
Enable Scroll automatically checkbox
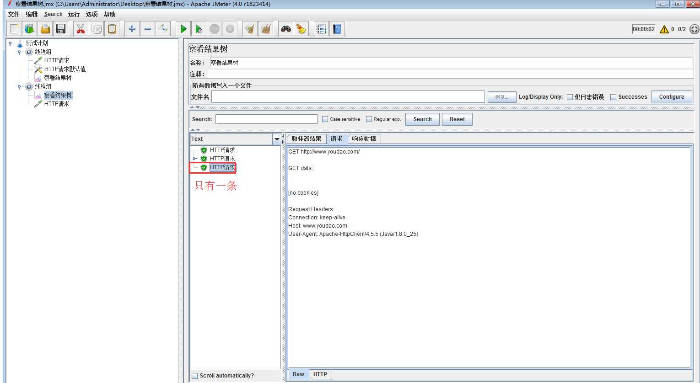195,376
